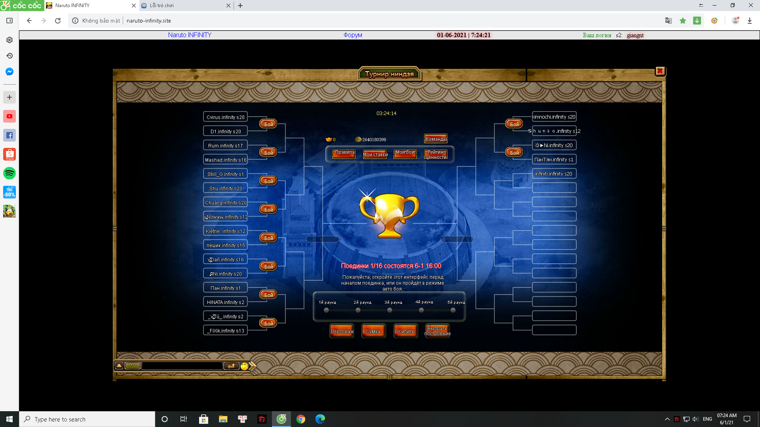
Task: Open Spotify shortcut in sidebar
Action: coord(9,173)
